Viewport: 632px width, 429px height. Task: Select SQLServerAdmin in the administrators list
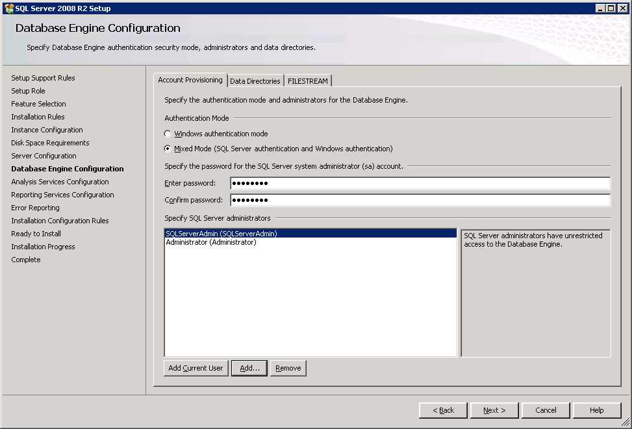click(310, 234)
